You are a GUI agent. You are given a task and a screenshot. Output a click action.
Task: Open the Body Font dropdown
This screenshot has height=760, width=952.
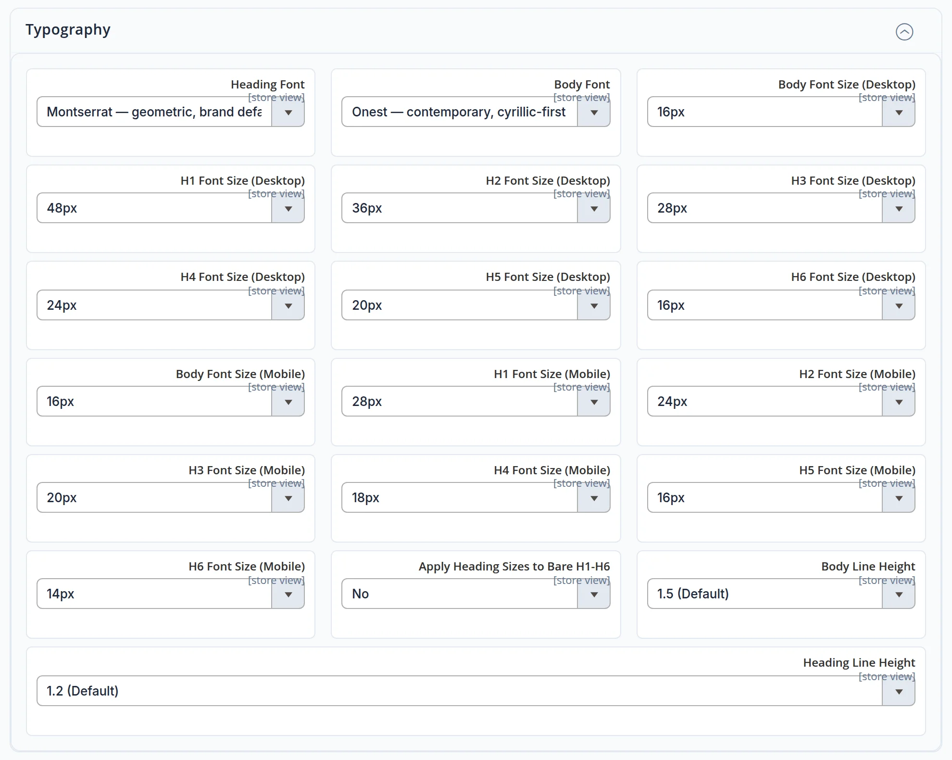pos(476,112)
